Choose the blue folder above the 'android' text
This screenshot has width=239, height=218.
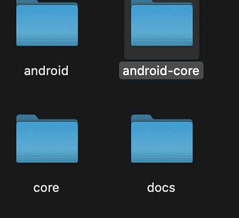(x=47, y=23)
